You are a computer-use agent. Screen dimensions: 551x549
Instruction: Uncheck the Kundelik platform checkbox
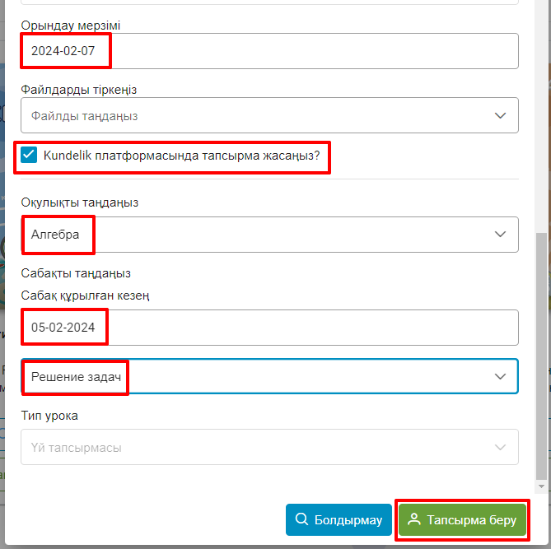click(x=29, y=155)
